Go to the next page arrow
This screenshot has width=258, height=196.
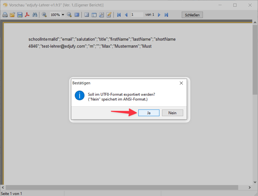pos(159,15)
